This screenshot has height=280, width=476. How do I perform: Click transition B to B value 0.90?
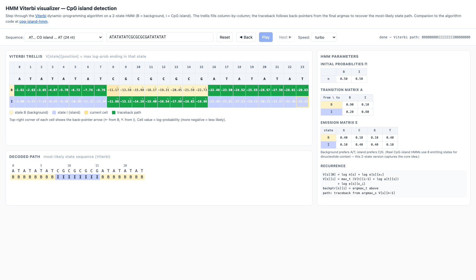[x=350, y=105]
